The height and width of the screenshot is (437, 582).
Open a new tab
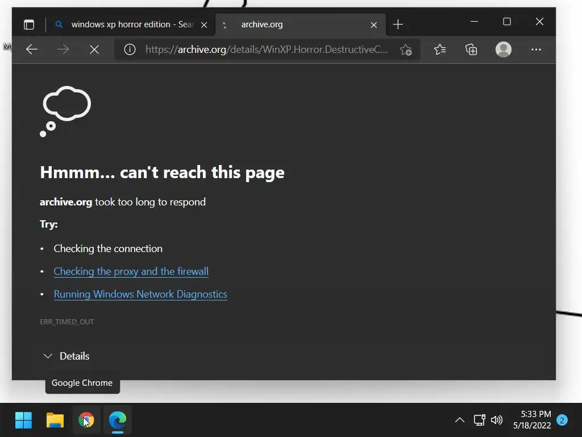[398, 24]
